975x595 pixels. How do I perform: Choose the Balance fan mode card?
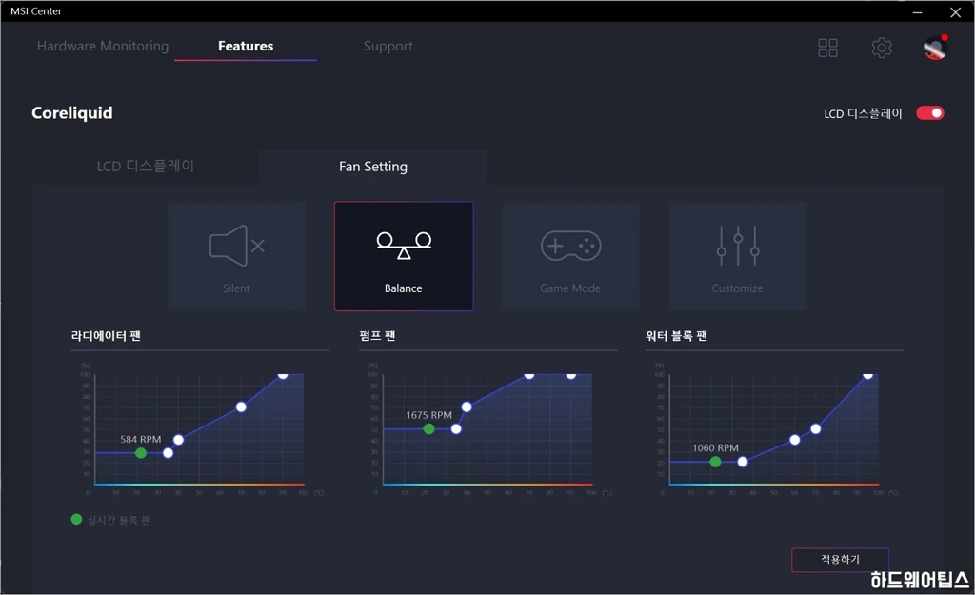[404, 256]
